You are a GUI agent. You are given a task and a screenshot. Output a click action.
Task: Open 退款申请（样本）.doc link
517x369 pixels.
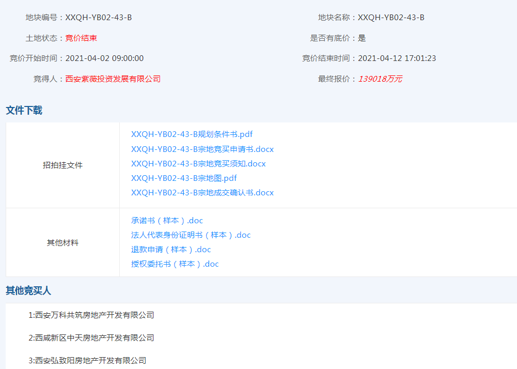171,250
